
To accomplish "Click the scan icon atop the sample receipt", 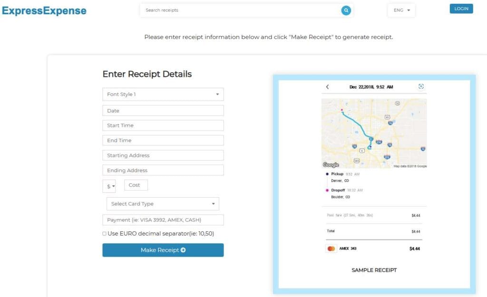I will pos(421,86).
